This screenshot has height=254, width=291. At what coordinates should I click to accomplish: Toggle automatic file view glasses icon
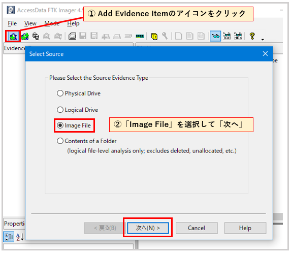(215, 36)
